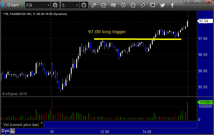Click the interval field showing 5

68,5
